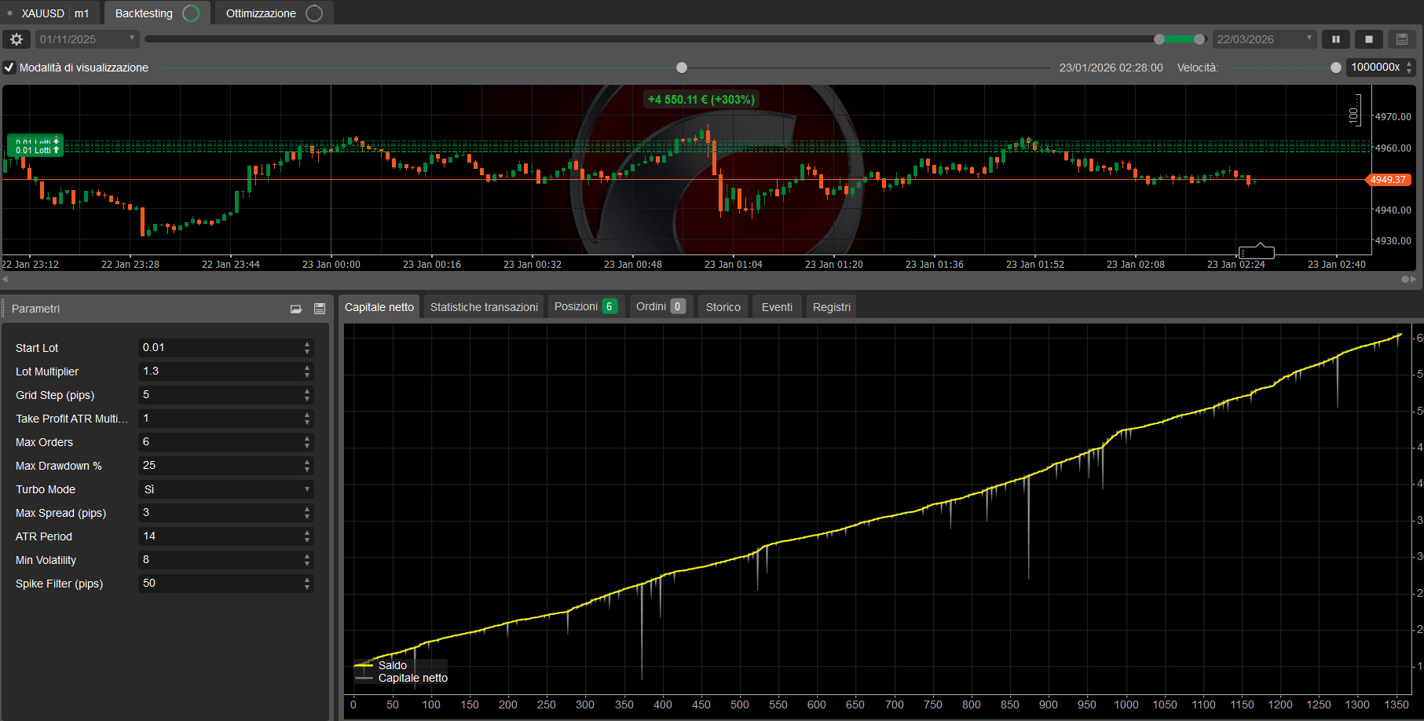Click the Backtesting tab circular progress icon

pos(191,13)
